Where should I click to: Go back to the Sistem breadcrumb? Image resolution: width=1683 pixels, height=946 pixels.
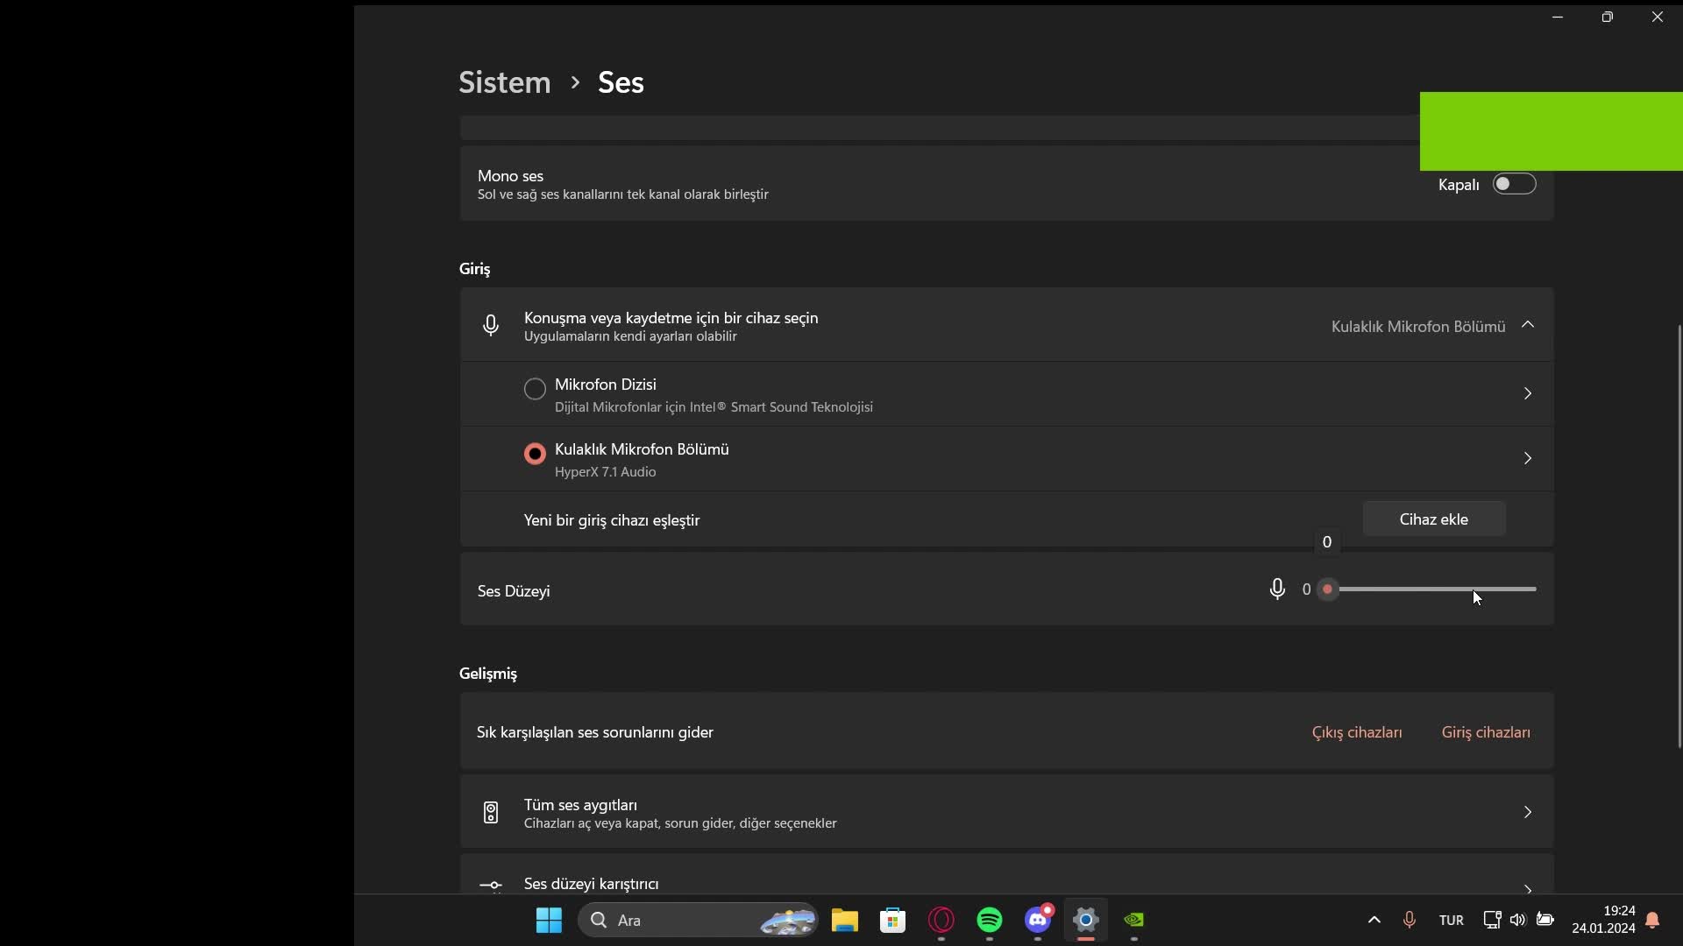coord(505,82)
